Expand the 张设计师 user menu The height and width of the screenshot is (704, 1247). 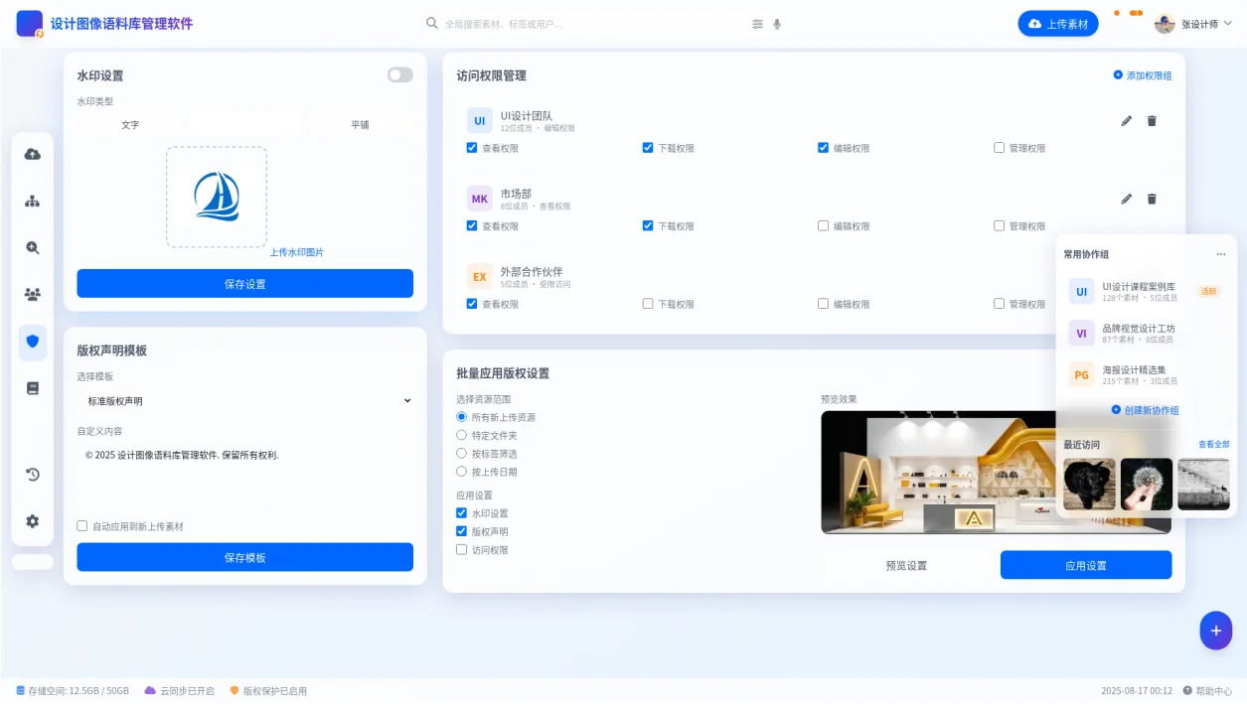(x=1193, y=24)
